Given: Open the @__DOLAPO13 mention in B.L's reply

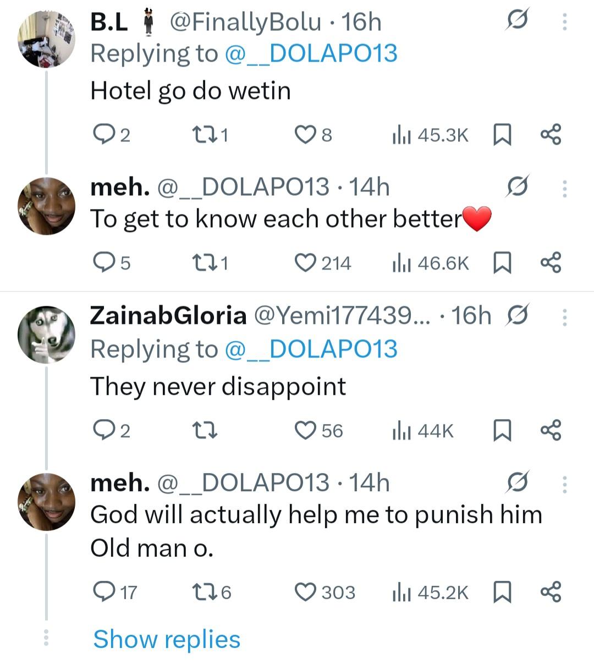Looking at the screenshot, I should [x=311, y=54].
